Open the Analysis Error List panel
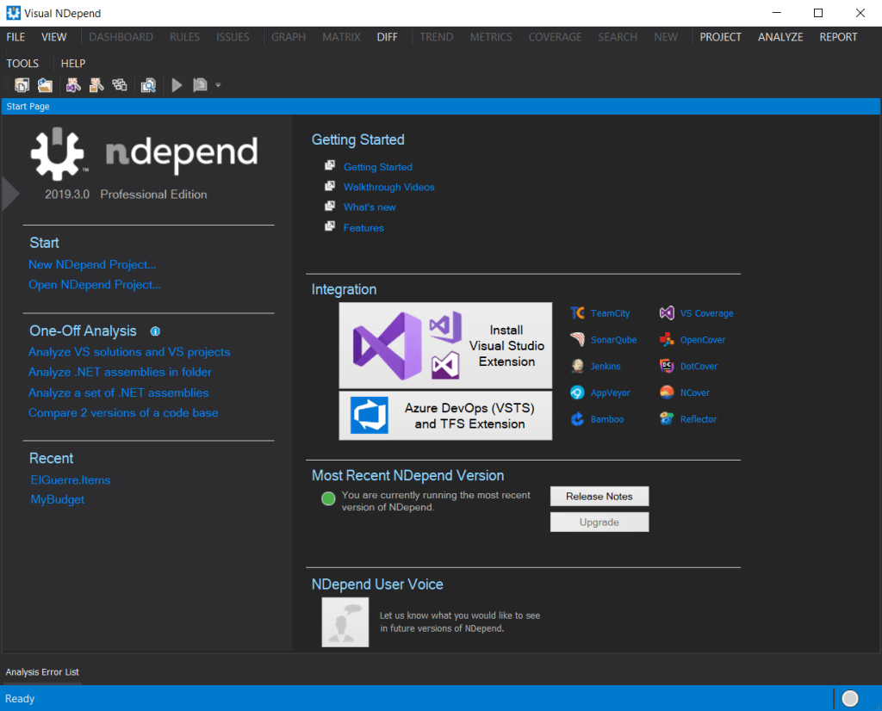 (42, 672)
